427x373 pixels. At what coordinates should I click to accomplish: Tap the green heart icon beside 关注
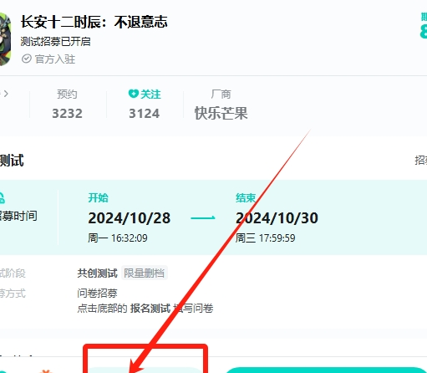134,94
